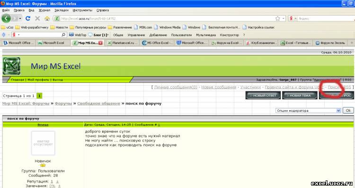The image size is (355, 188).
Task: Open the back-history dropdown arrow
Action: point(20,18)
